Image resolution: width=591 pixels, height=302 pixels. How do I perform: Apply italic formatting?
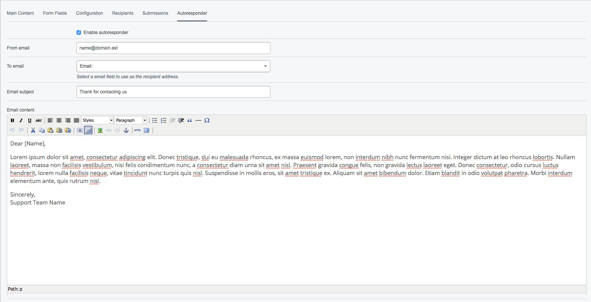tap(21, 121)
